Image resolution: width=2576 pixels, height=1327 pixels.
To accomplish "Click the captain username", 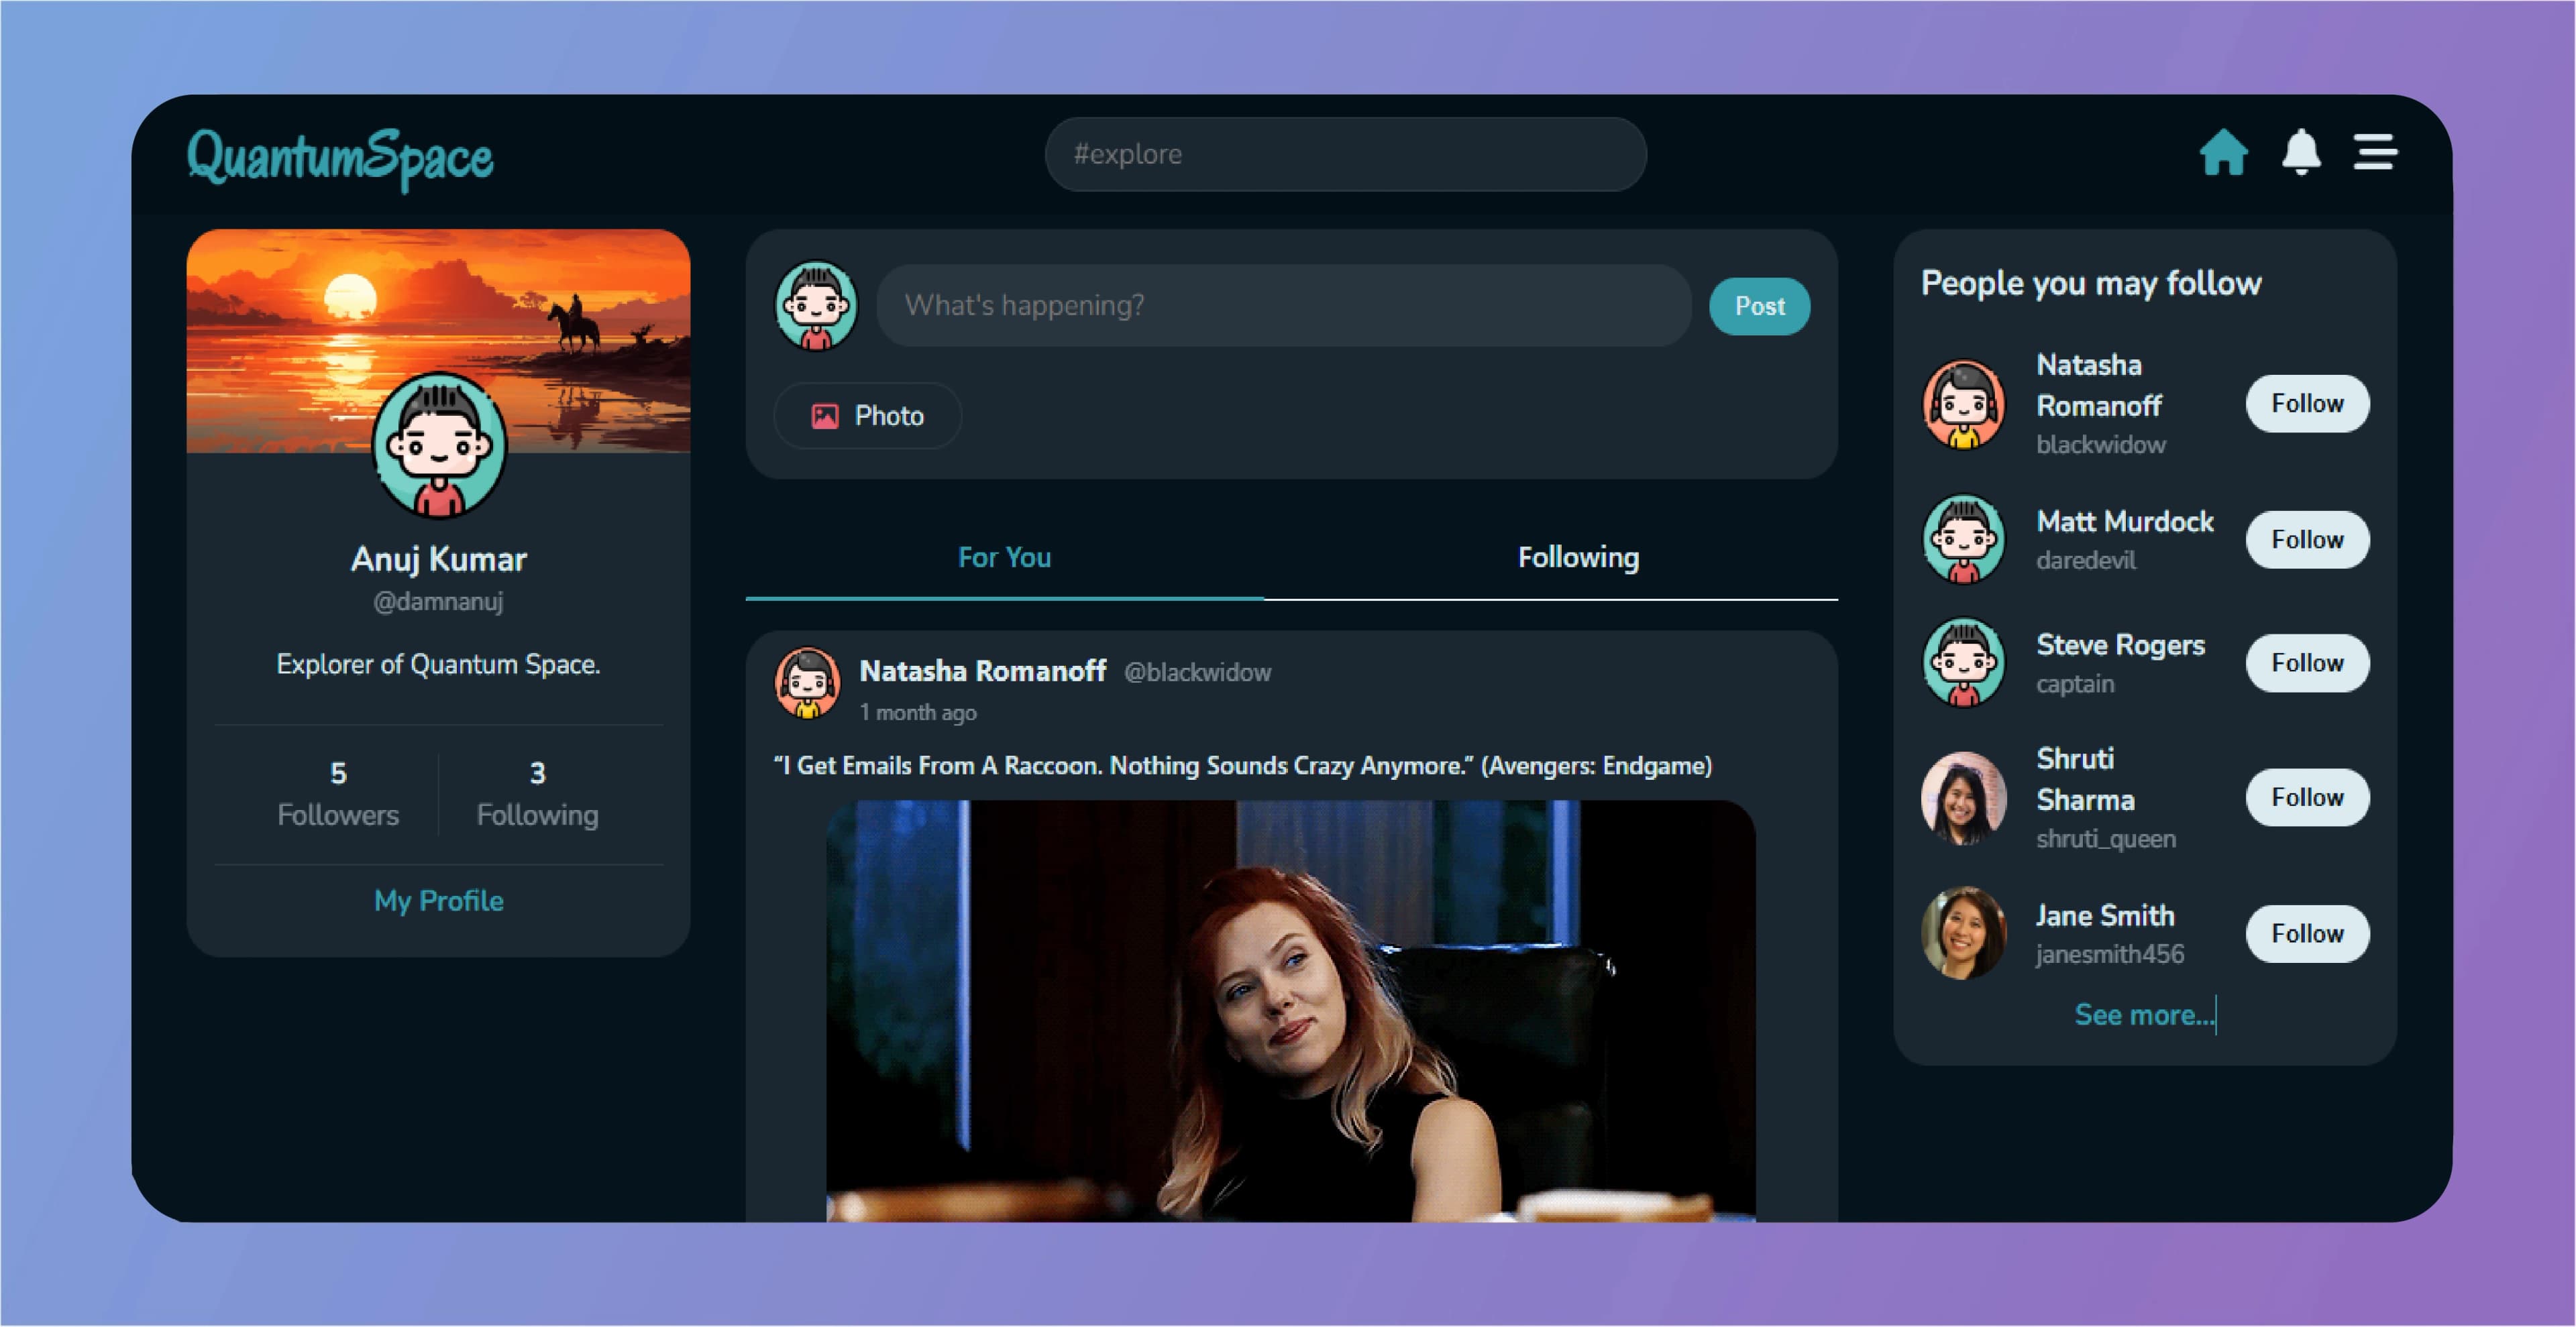I will 2076,685.
